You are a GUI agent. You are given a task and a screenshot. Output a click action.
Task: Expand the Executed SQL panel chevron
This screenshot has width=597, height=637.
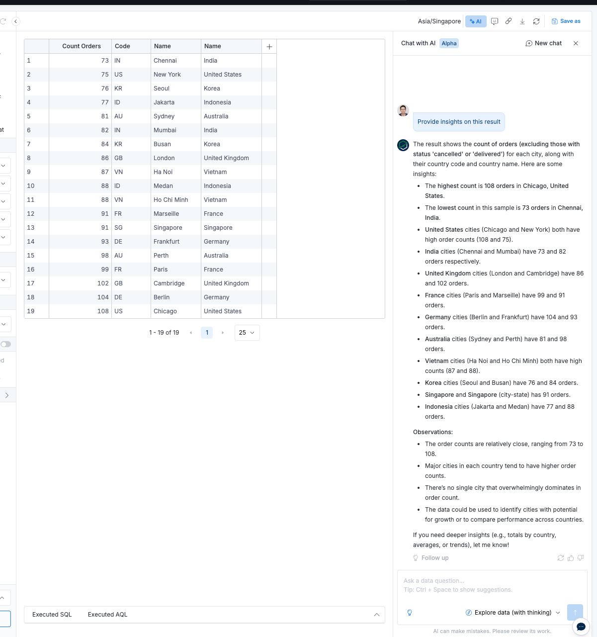[x=376, y=615]
